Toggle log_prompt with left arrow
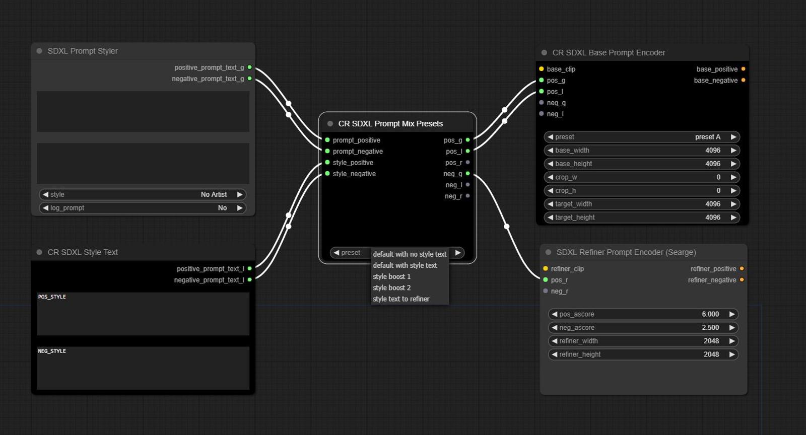This screenshot has height=435, width=806. (x=45, y=208)
